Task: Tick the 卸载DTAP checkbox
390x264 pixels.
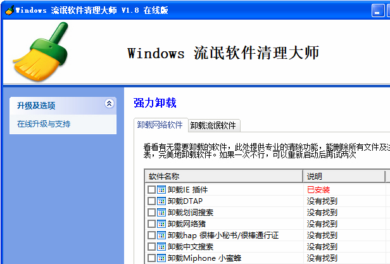Action: pyautogui.click(x=151, y=201)
